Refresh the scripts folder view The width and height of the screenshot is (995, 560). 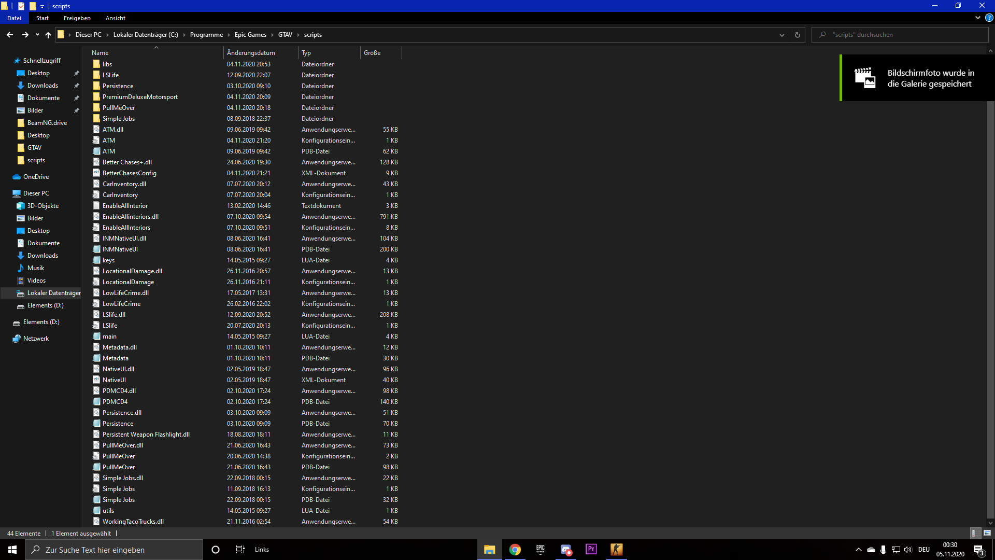click(797, 35)
